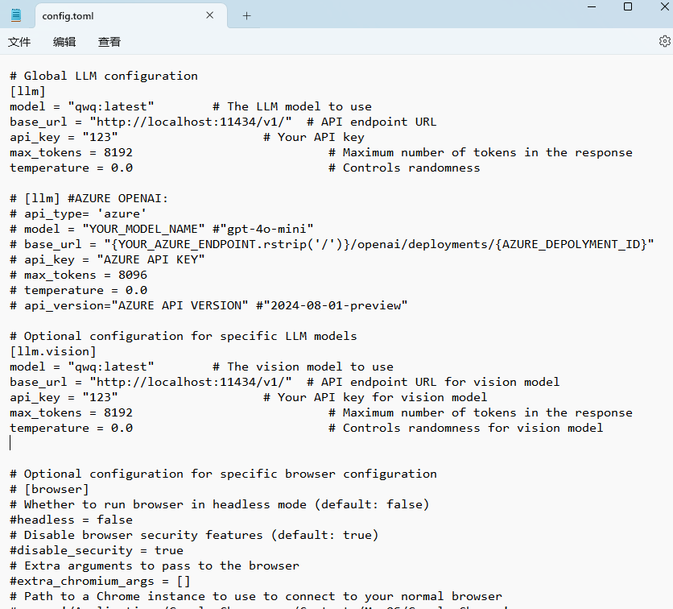Click '# Controls randomness' comment in llm section

404,168
